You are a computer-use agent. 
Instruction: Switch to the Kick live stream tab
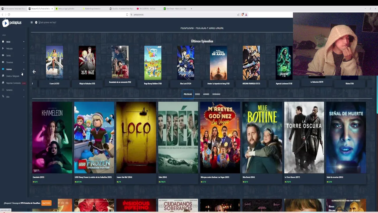[x=176, y=9]
